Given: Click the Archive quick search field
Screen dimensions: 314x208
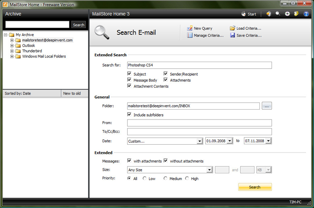Looking at the screenshot, I should [37, 24].
